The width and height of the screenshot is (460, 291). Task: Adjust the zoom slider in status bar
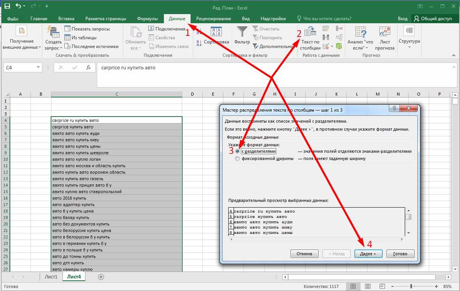(x=411, y=286)
